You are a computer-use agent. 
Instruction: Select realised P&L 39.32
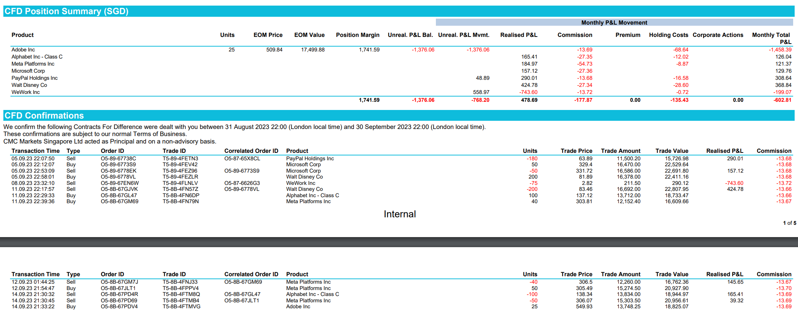737,300
